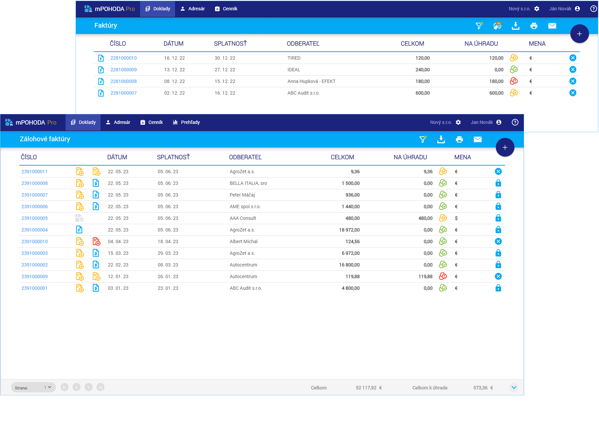Add new zálohová faktúra with plus button
Screen dimensions: 599x433
(x=505, y=147)
